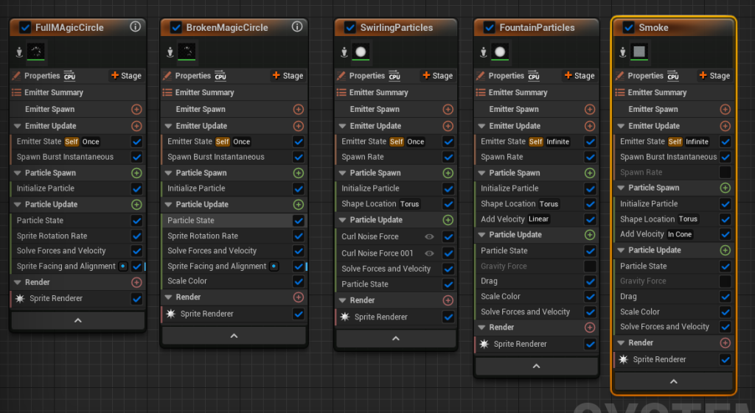
Task: Add renderer to Smoke Render section
Action: (726, 343)
